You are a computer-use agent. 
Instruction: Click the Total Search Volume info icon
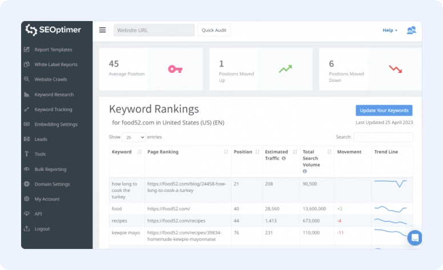(305, 171)
